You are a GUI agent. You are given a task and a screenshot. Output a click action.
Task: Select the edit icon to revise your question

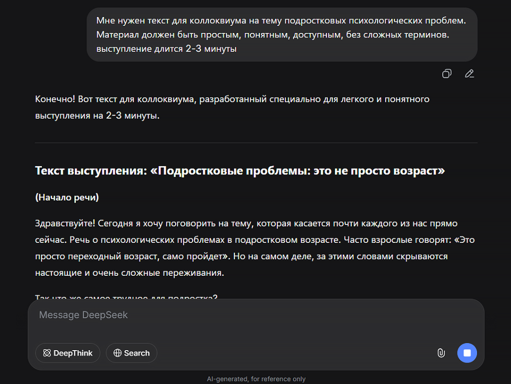coord(469,73)
